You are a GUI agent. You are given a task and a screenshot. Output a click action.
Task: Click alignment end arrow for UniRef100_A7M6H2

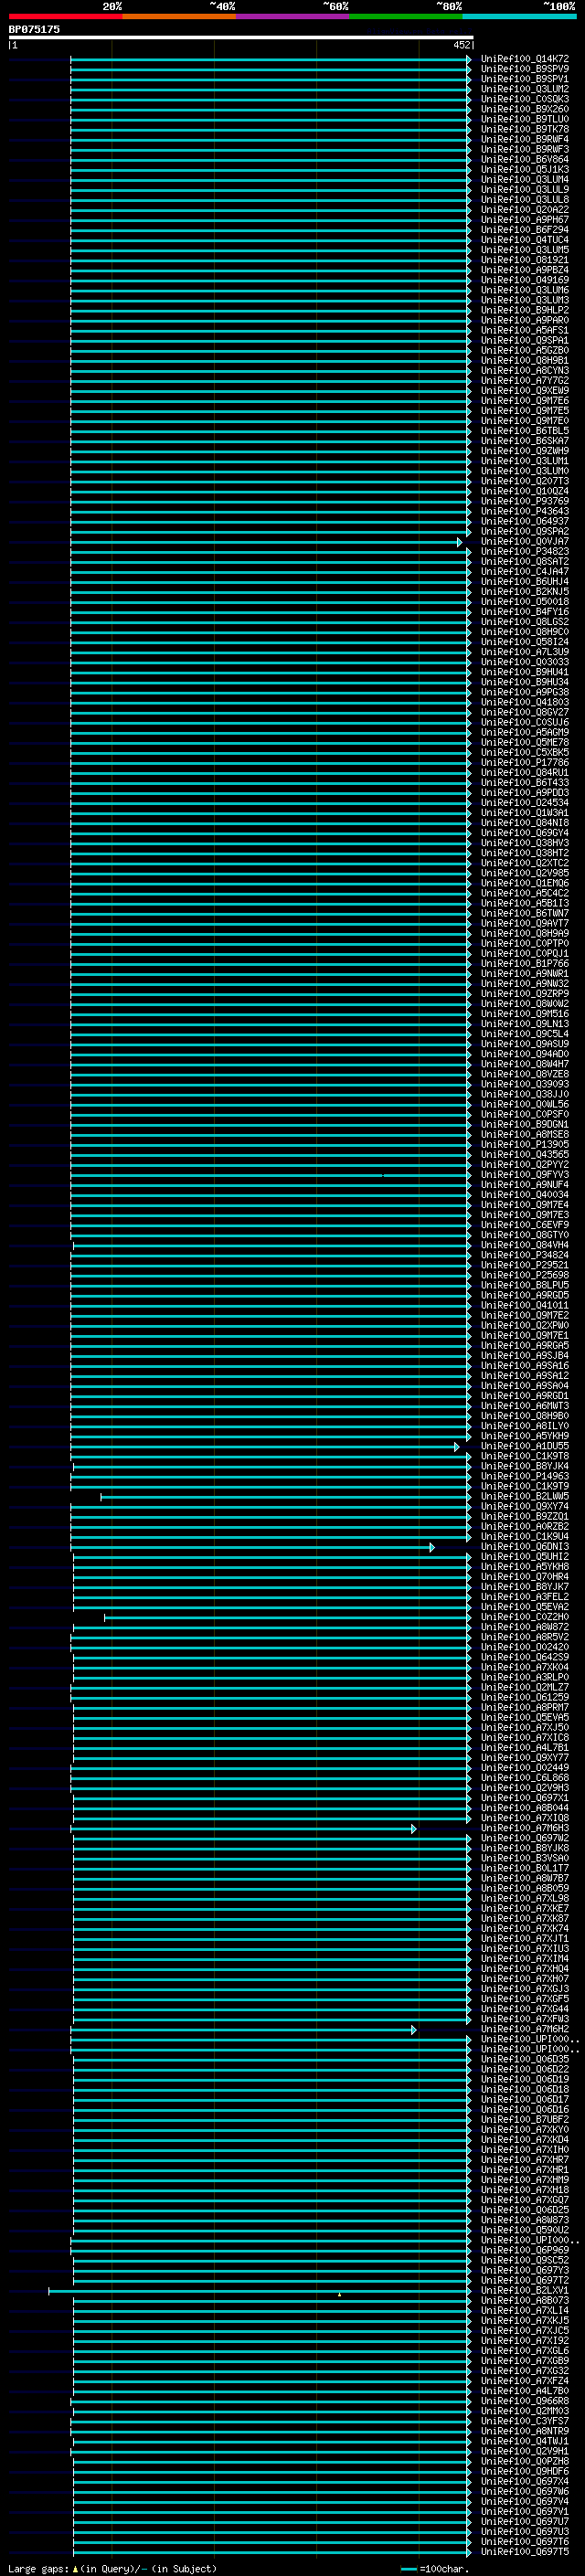pyautogui.click(x=414, y=2030)
